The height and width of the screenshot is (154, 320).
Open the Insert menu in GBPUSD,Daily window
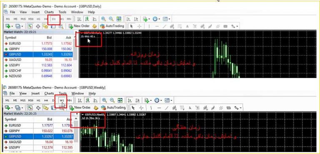click(x=35, y=12)
